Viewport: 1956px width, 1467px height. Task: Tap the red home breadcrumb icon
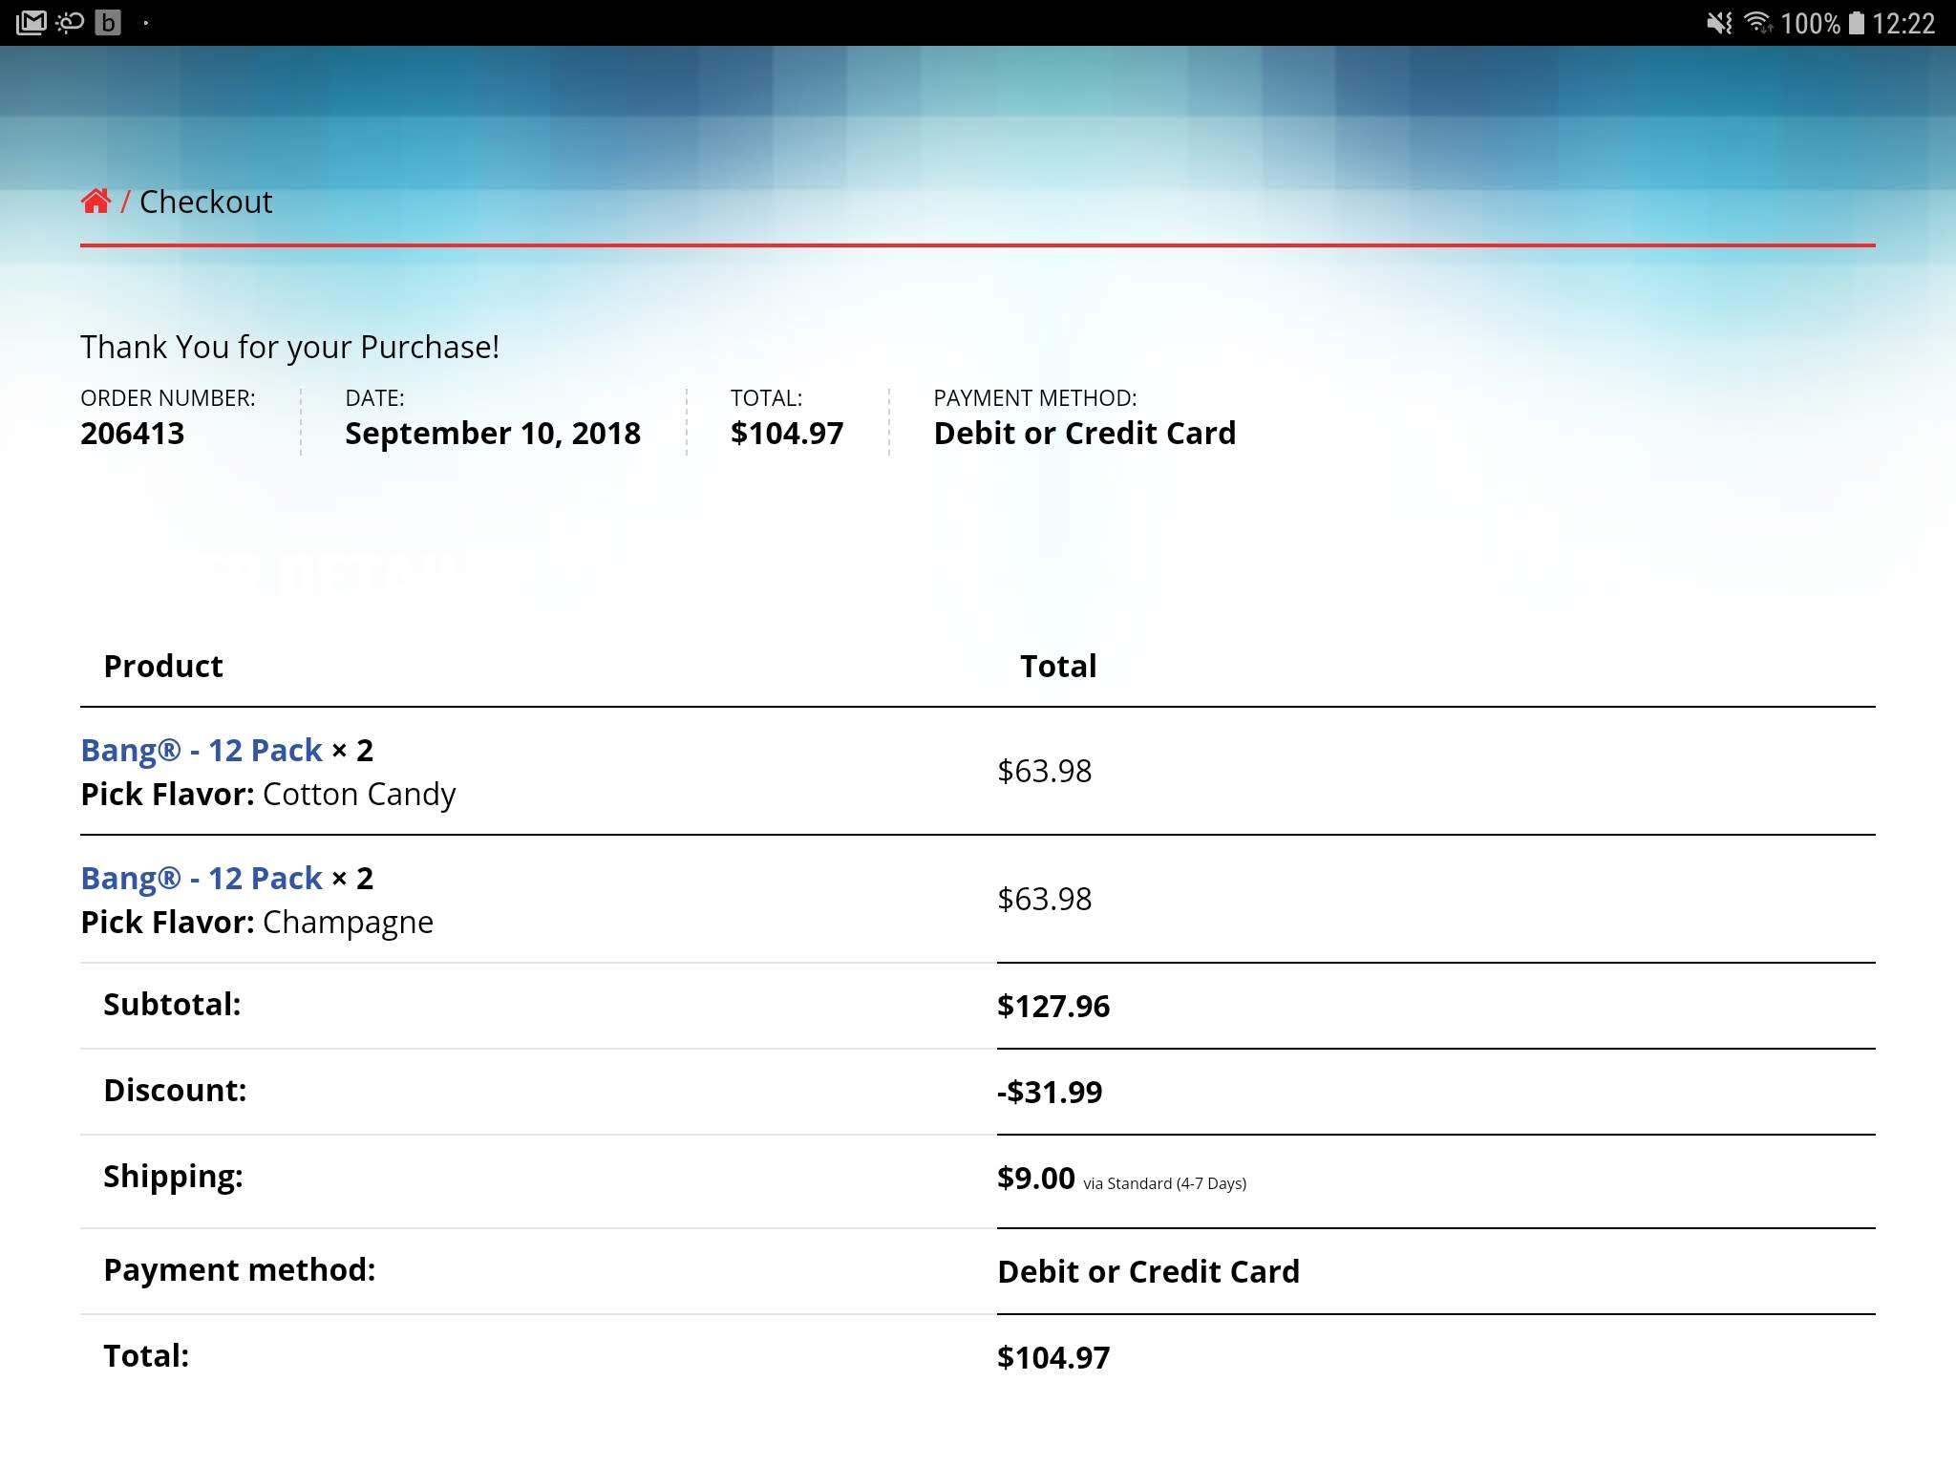click(96, 202)
